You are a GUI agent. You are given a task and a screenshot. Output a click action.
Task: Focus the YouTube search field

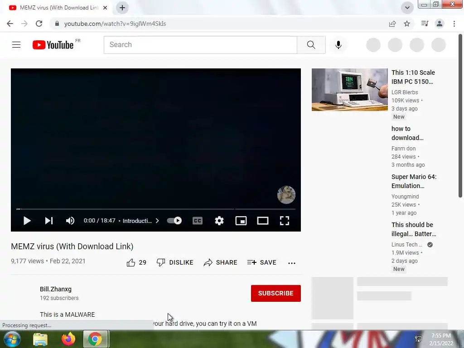pos(200,45)
